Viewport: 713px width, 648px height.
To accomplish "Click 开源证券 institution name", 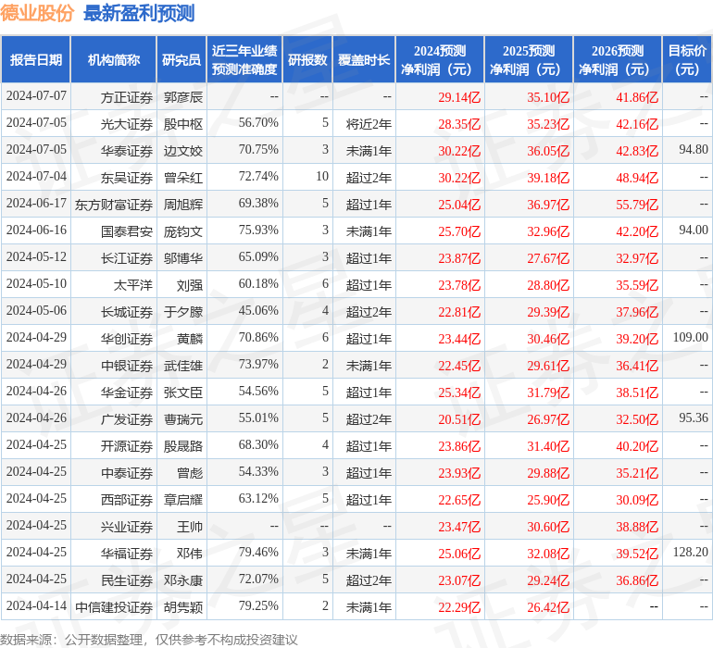I will click(x=127, y=446).
